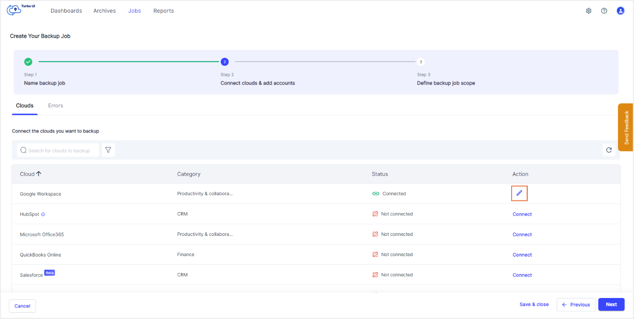The width and height of the screenshot is (634, 319).
Task: Click Save & close
Action: click(x=534, y=304)
